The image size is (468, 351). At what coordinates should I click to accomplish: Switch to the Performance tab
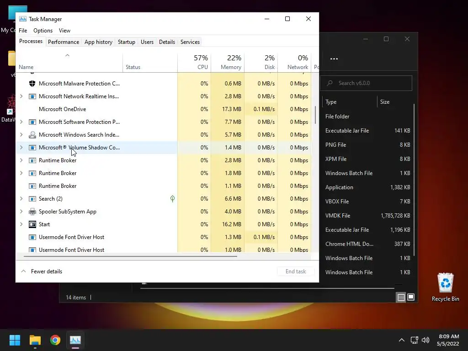click(x=64, y=42)
